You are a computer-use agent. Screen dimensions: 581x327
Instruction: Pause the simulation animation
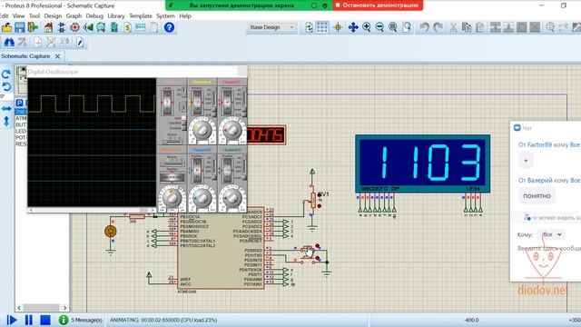coord(28,320)
